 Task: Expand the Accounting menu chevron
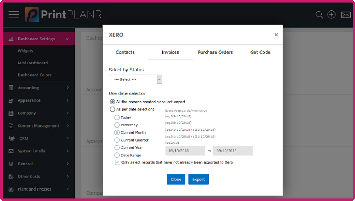[68, 88]
